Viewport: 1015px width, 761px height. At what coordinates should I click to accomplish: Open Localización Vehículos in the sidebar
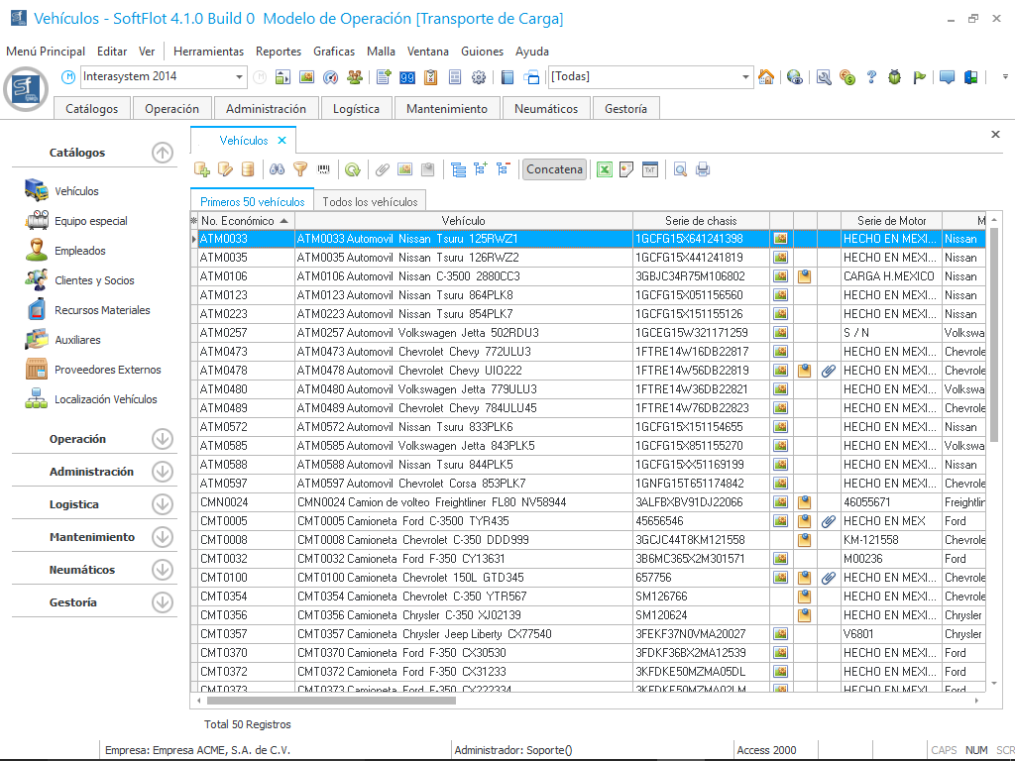[x=105, y=399]
